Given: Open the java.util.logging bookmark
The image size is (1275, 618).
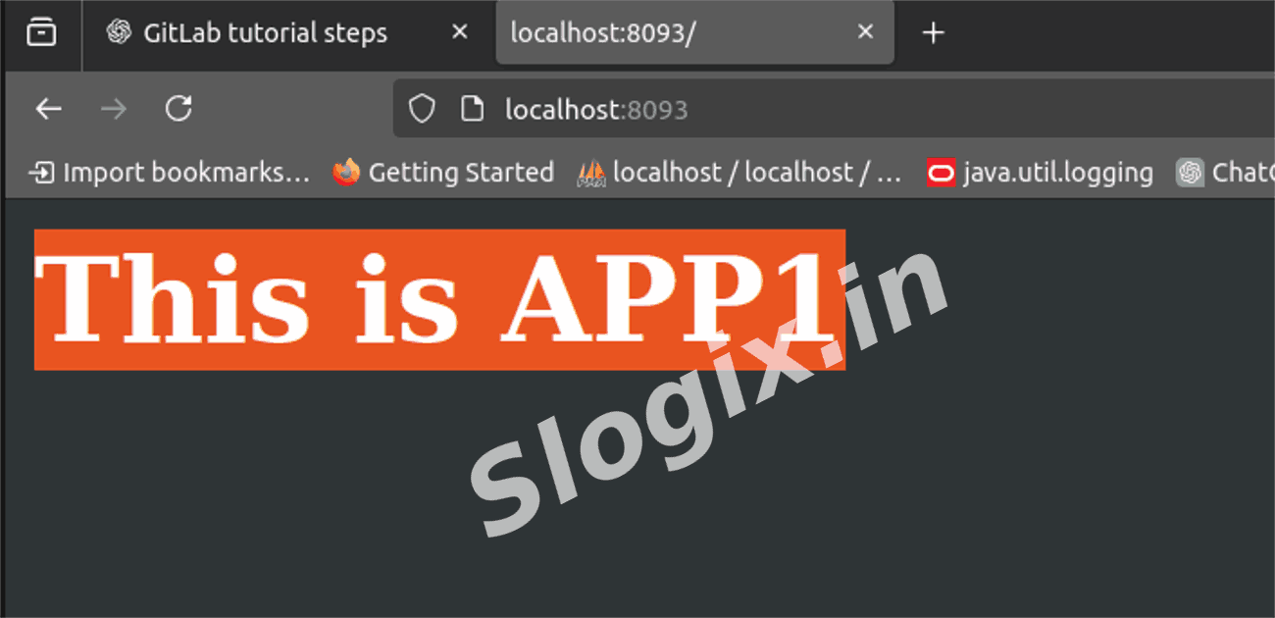Looking at the screenshot, I should (1041, 173).
